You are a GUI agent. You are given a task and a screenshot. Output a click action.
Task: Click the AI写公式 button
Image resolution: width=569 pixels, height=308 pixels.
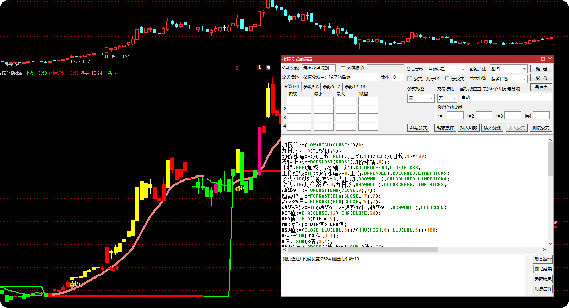tap(418, 128)
